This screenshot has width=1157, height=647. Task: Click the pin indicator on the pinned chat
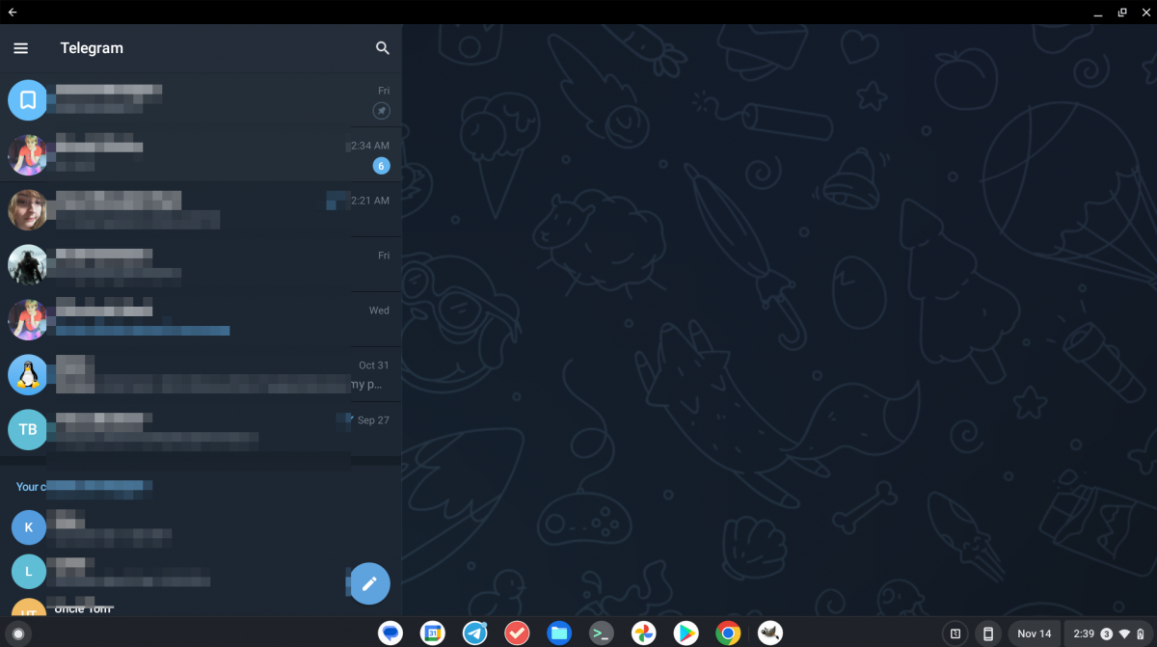click(382, 110)
